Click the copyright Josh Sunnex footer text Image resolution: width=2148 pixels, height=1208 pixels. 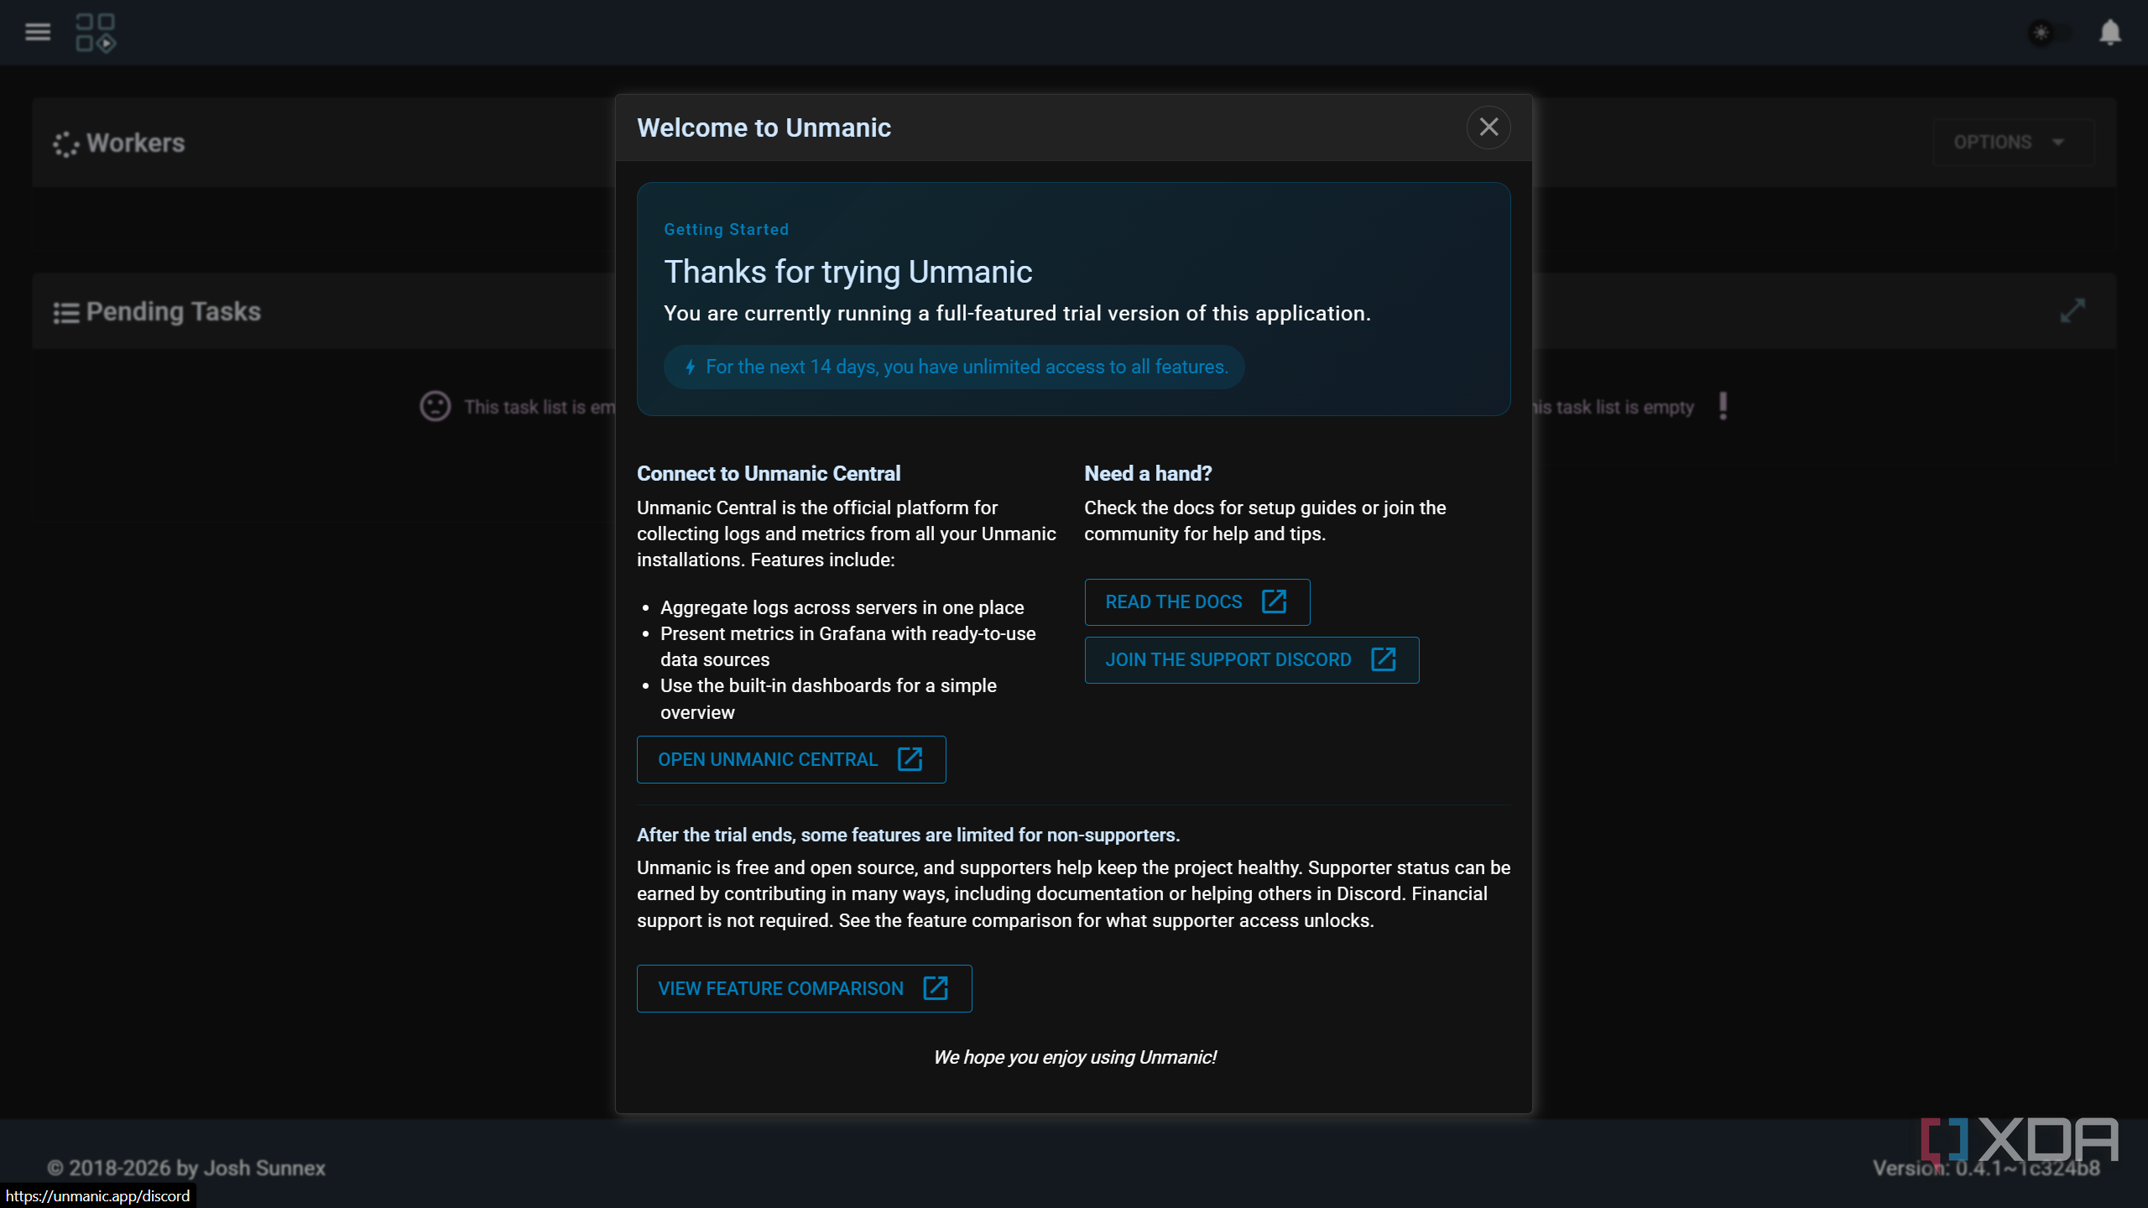point(186,1168)
